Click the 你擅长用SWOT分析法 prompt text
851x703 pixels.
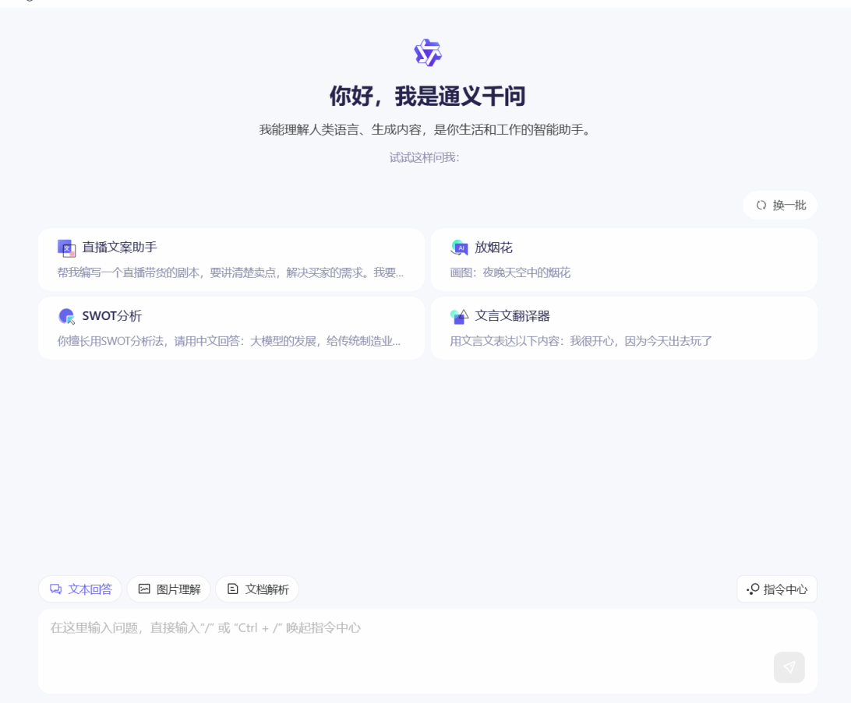[x=229, y=341]
